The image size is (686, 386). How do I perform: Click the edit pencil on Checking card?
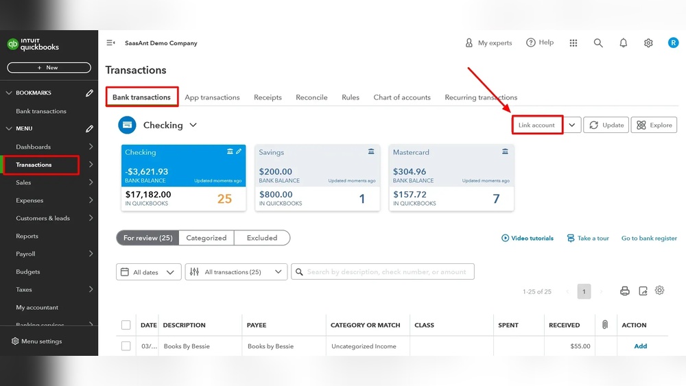click(x=239, y=152)
